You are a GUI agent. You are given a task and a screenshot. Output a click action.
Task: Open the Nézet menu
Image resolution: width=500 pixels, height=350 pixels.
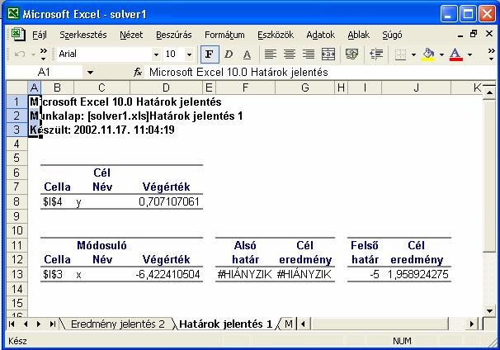[x=131, y=35]
